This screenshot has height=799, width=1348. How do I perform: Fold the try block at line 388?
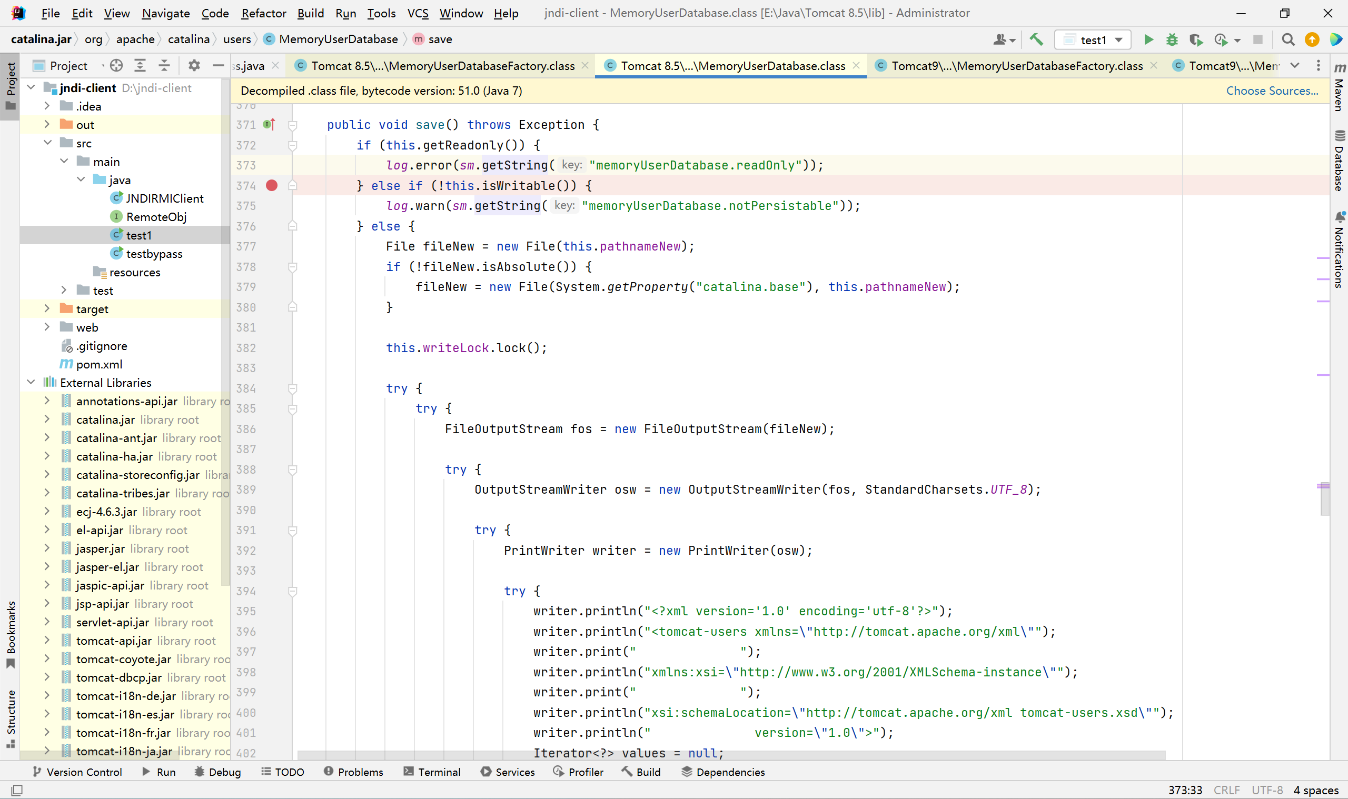tap(292, 470)
